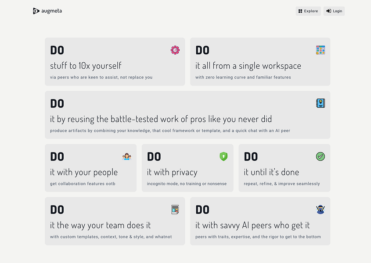The width and height of the screenshot is (371, 263).
Task: Click the people collaboration icon
Action: click(126, 156)
